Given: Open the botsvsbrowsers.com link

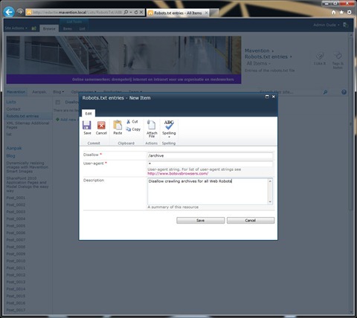Looking at the screenshot, I should coord(178,174).
